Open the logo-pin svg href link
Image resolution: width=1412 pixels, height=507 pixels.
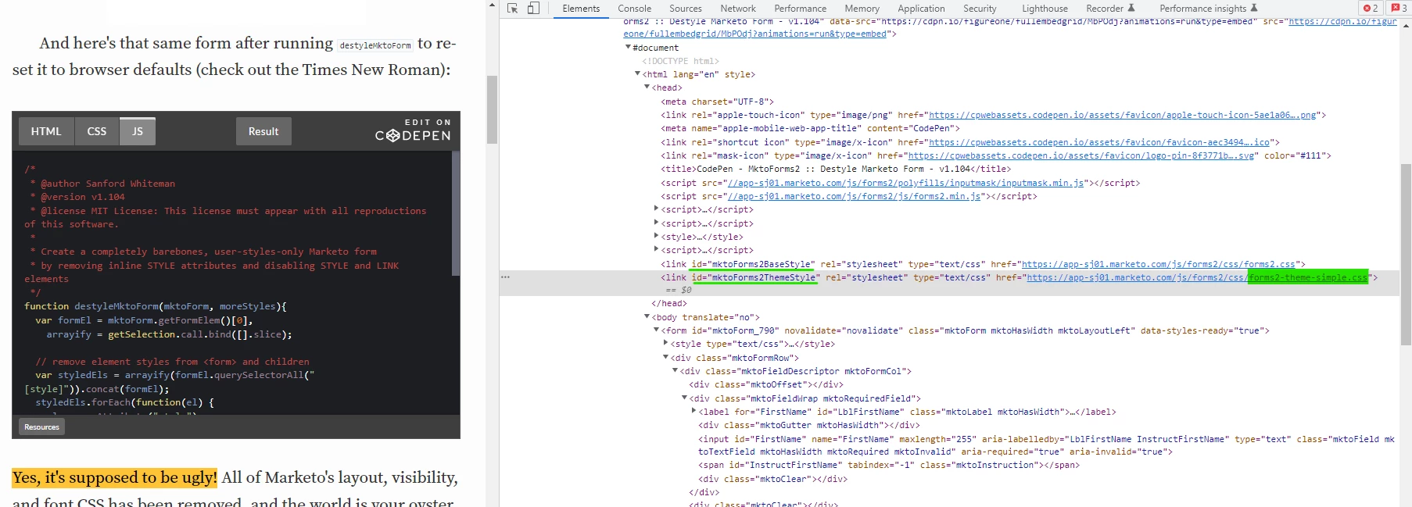pyautogui.click(x=1081, y=155)
